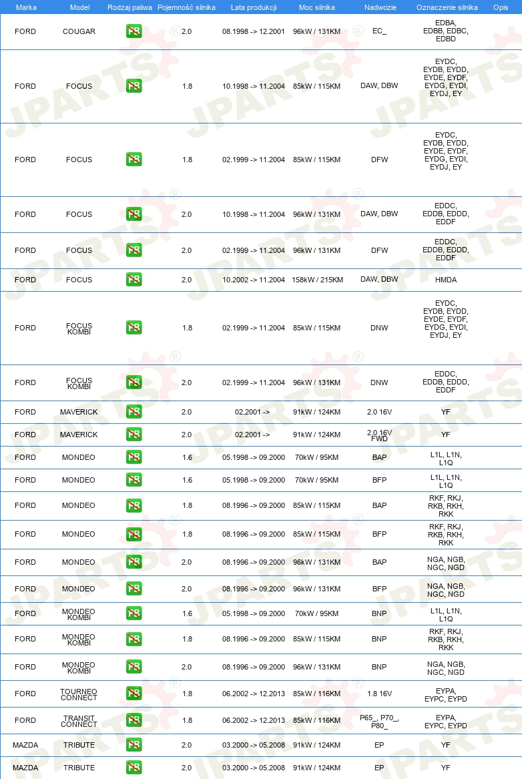Click the petrol icon for Mondeo 2.0 BFP
The height and width of the screenshot is (779, 522).
coord(134,589)
